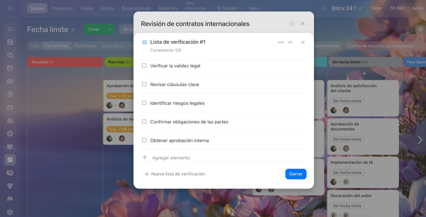
Task: Click the settings gear icon at bottom of sidebar
Action: coord(10,212)
